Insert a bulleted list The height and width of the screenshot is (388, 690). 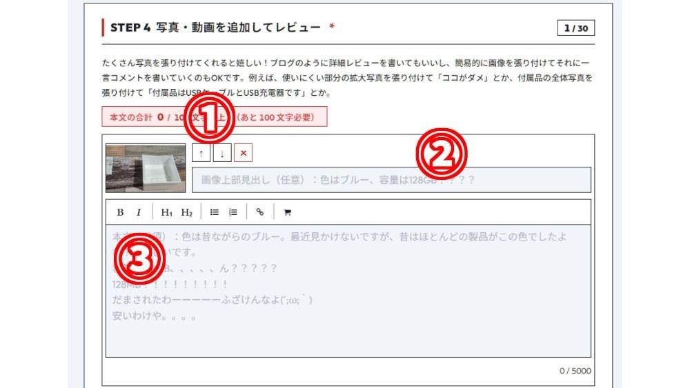[x=215, y=212]
